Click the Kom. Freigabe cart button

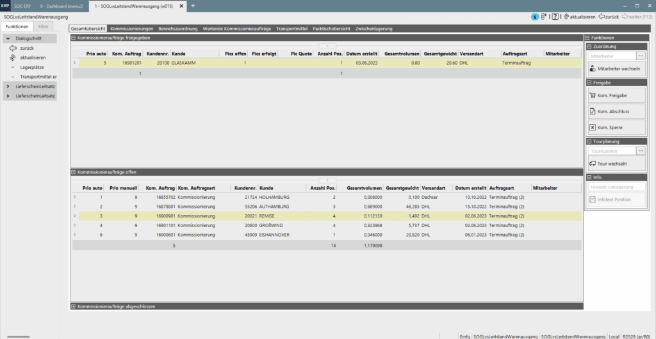pos(617,95)
